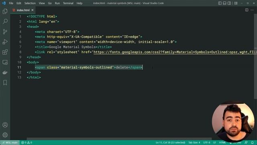Click the <!DOCTYPE html> text on line 1
This screenshot has height=145, width=257.
pyautogui.click(x=42, y=17)
